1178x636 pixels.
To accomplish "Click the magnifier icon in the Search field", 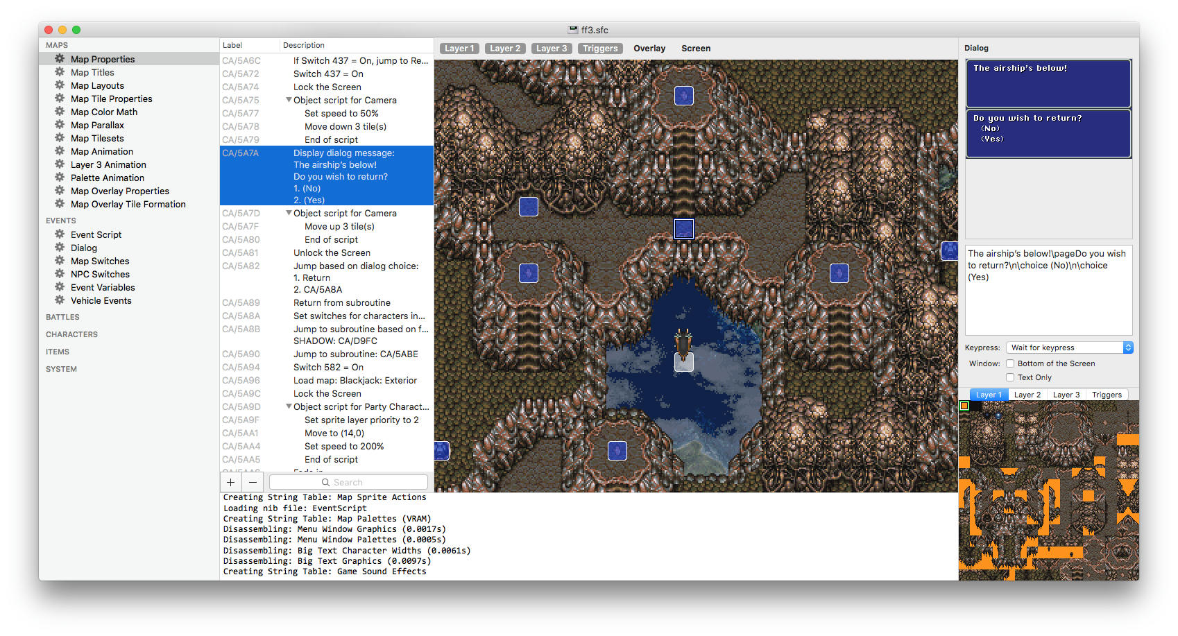I will (325, 483).
